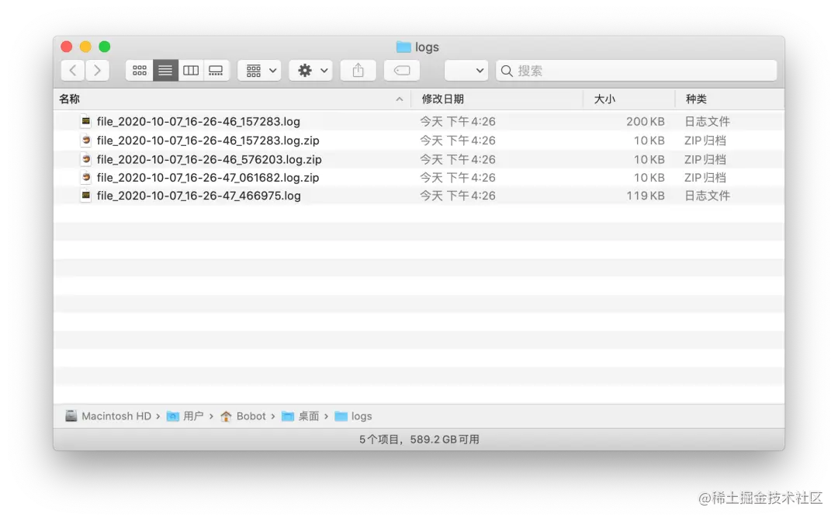Click the zip icon of file_2020-10-07_16-26-46_157283.log.zip
The width and height of the screenshot is (838, 521).
pos(85,140)
